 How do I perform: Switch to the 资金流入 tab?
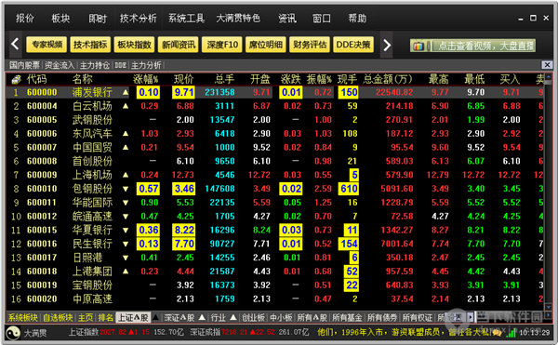[60, 65]
